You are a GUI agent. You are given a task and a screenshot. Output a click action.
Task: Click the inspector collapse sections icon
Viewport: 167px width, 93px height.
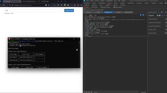[162, 16]
